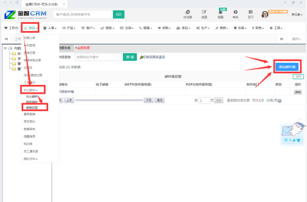Open the 合同 dropdown menu

(x=127, y=28)
